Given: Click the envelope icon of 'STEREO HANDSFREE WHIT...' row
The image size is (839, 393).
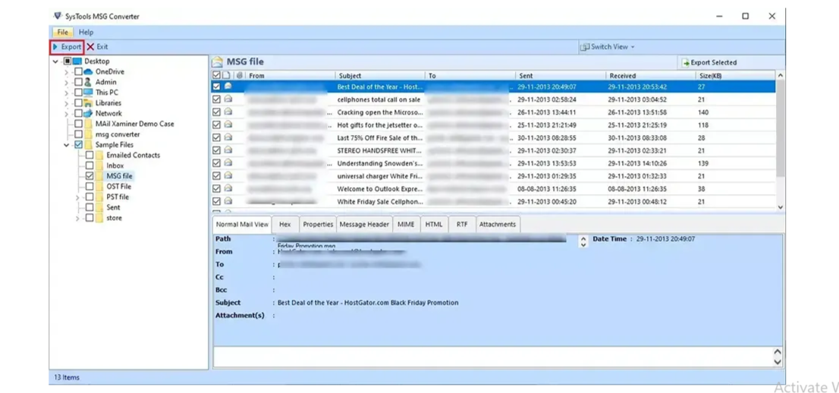Looking at the screenshot, I should coord(228,150).
